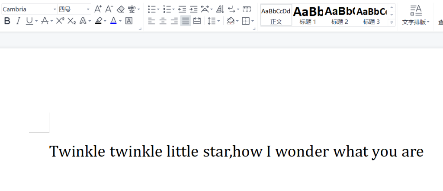Apply superscript to text
The image size is (443, 191).
pos(60,21)
